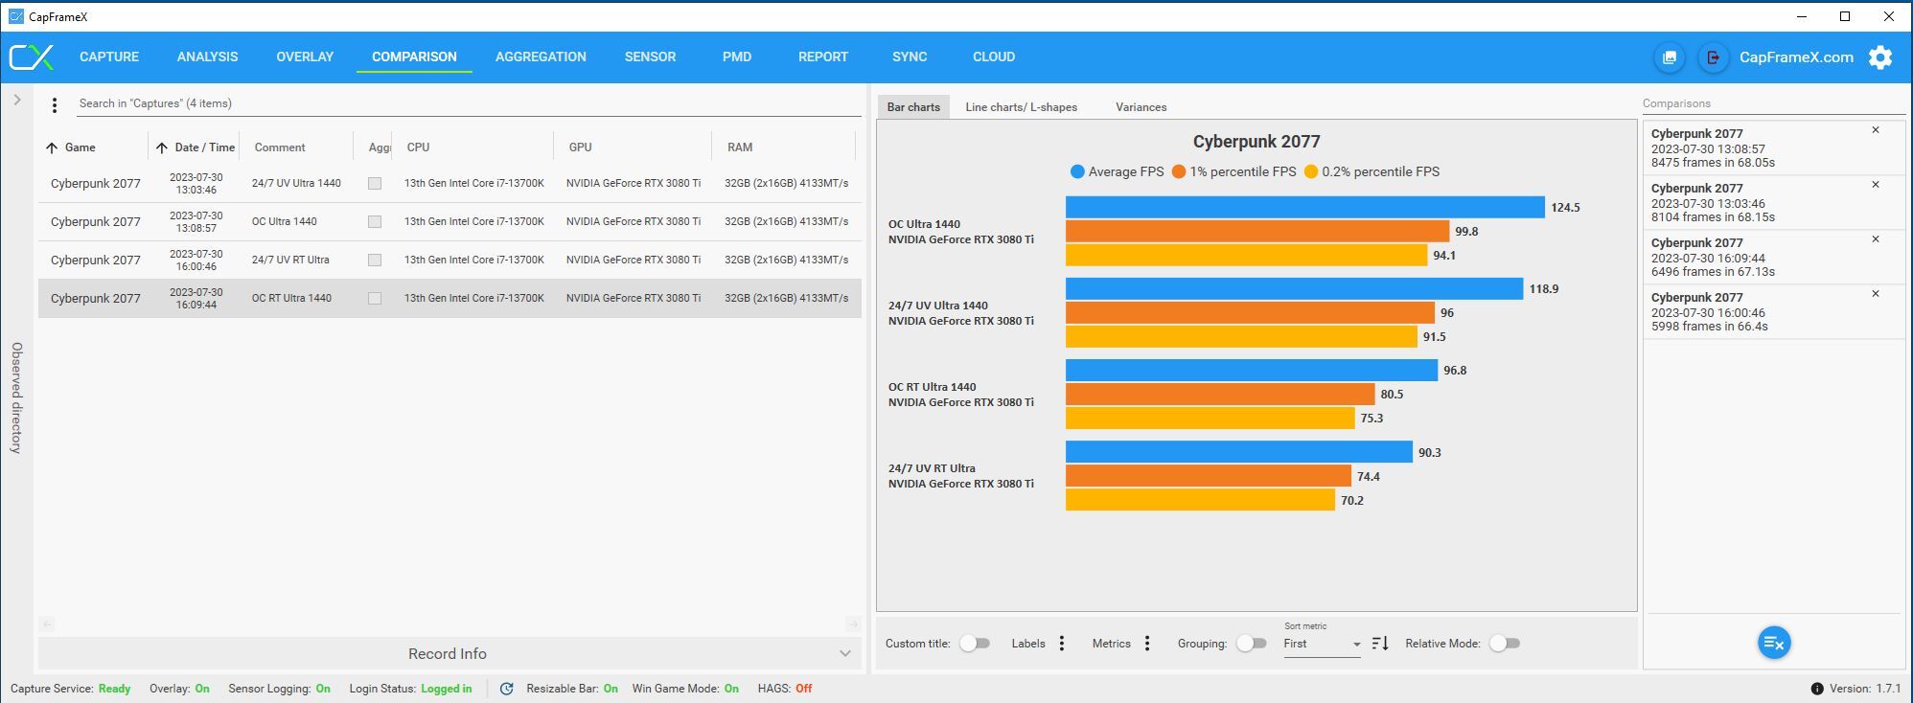Remove comparison recorded at 16:09:44
1913x703 pixels.
[x=1876, y=239]
